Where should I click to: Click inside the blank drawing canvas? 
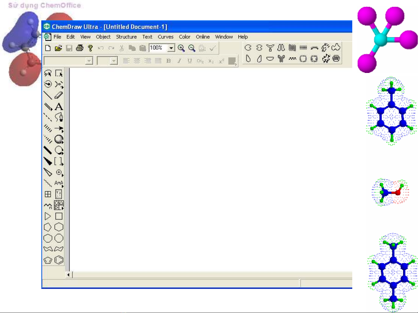point(211,170)
